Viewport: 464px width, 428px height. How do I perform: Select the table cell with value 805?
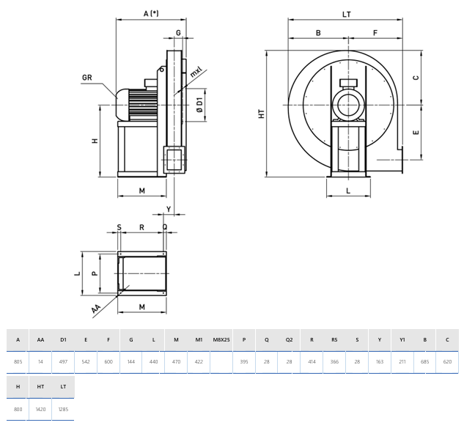18,362
